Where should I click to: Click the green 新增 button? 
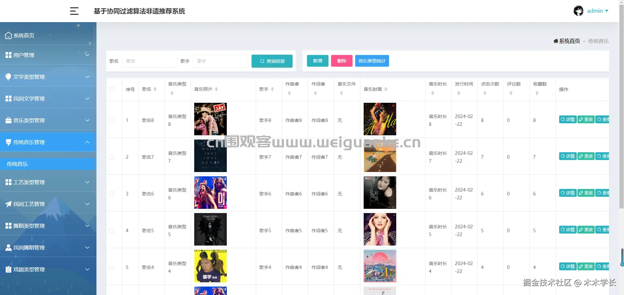point(318,61)
